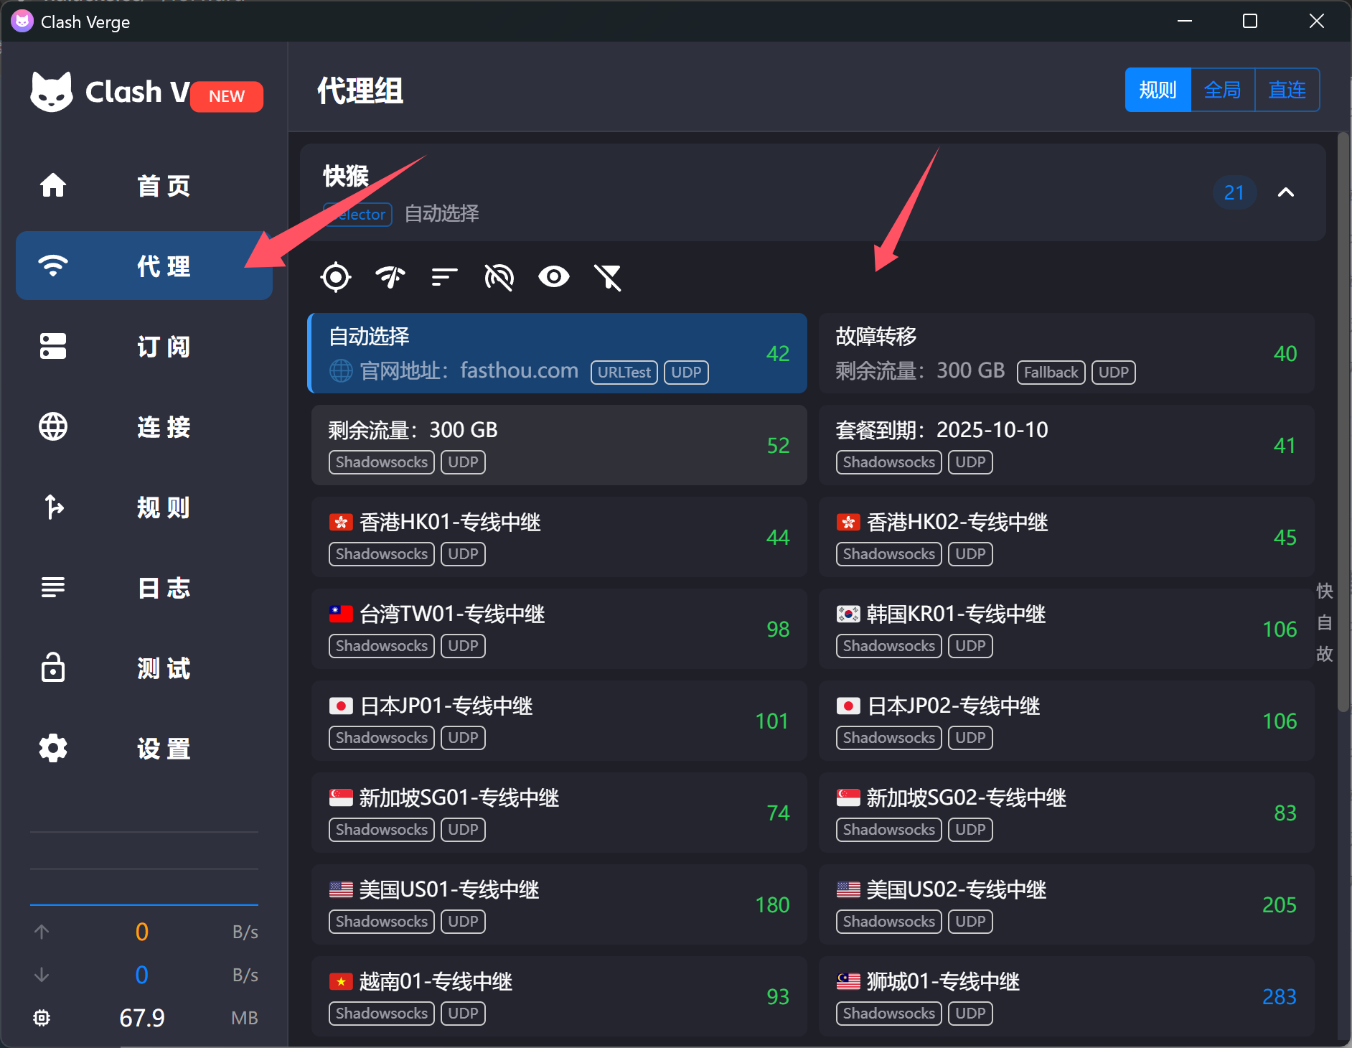Switch to Global mode (全局)
Viewport: 1352px width, 1048px height.
1222,90
